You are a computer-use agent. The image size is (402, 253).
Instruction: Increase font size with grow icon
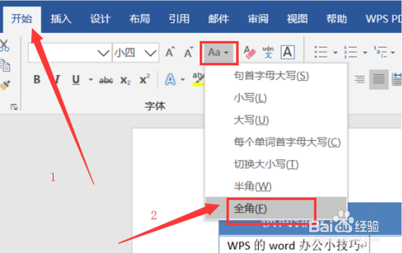[x=170, y=52]
